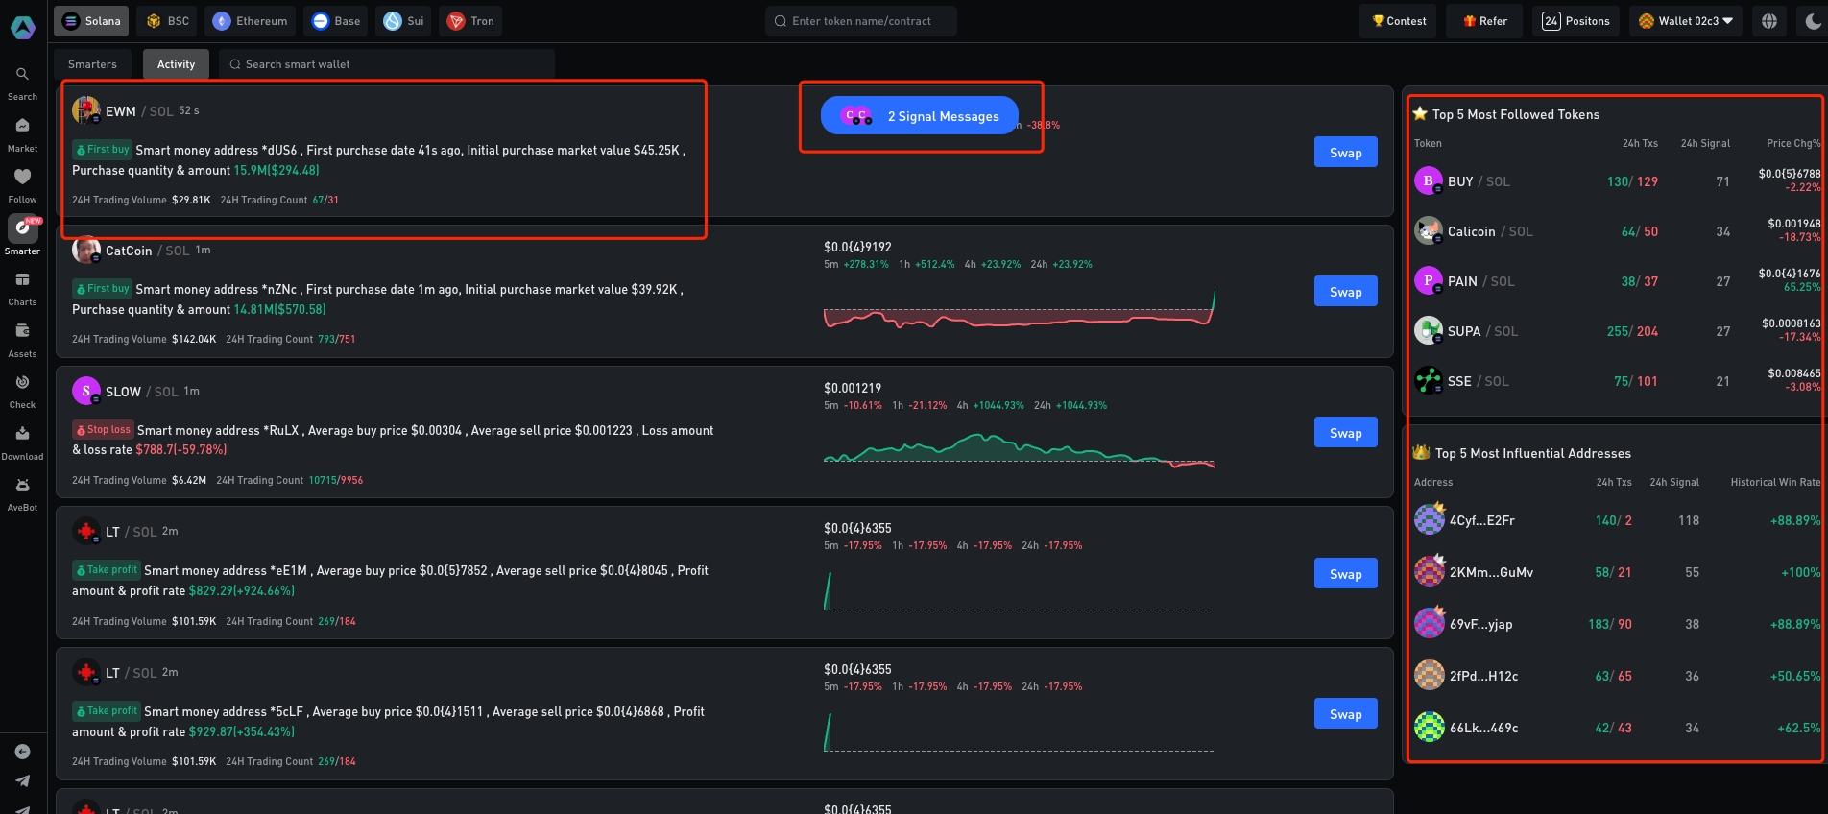This screenshot has height=814, width=1828.
Task: Click the token name search field
Action: click(x=861, y=21)
